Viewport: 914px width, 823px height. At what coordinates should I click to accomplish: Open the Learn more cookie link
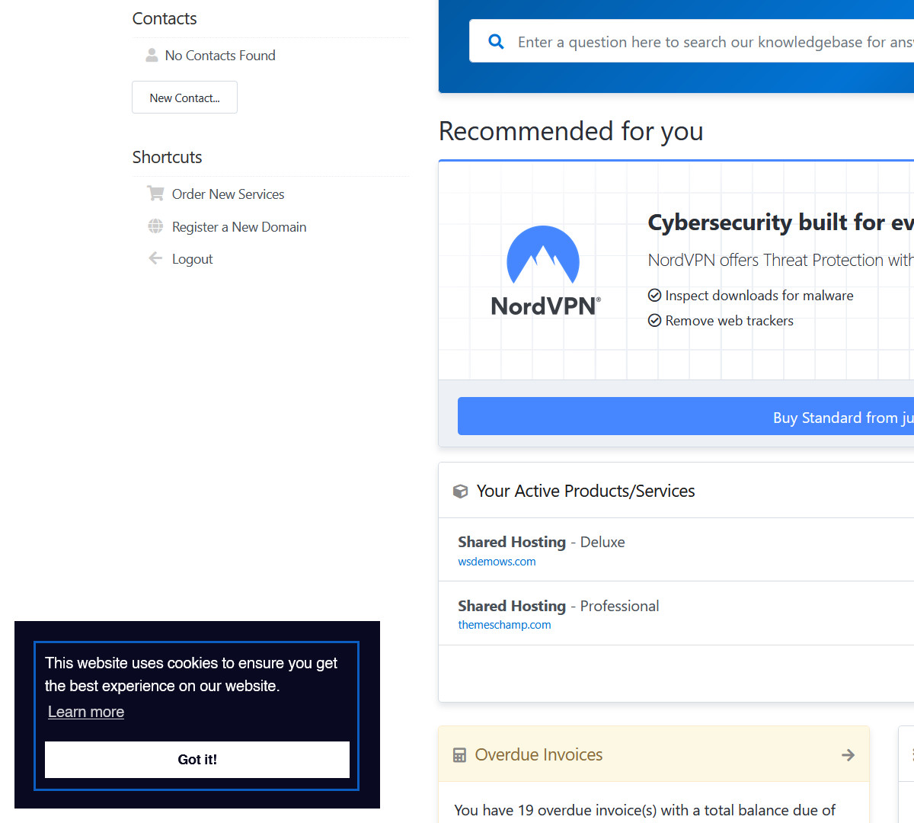point(86,712)
